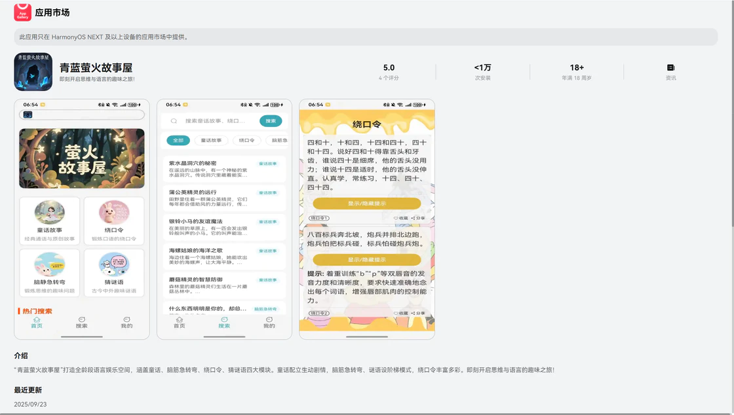Click the 童话故事 card icon in screenshot
The height and width of the screenshot is (415, 734).
[50, 212]
